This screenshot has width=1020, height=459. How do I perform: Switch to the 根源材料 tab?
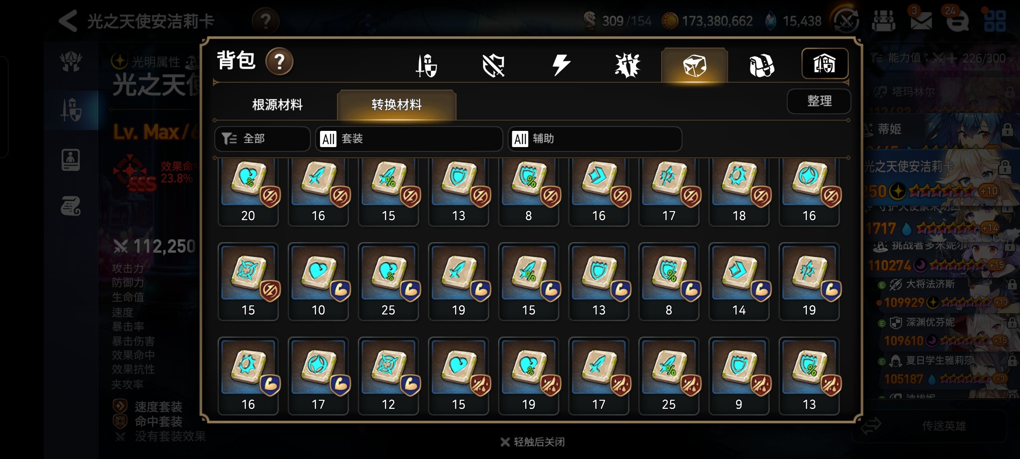(278, 105)
